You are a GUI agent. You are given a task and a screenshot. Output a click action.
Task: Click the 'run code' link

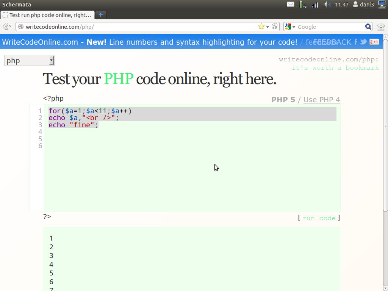click(x=319, y=218)
